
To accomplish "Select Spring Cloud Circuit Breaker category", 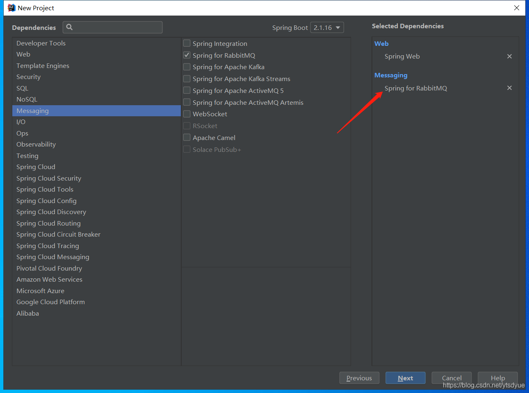I will click(x=96, y=235).
